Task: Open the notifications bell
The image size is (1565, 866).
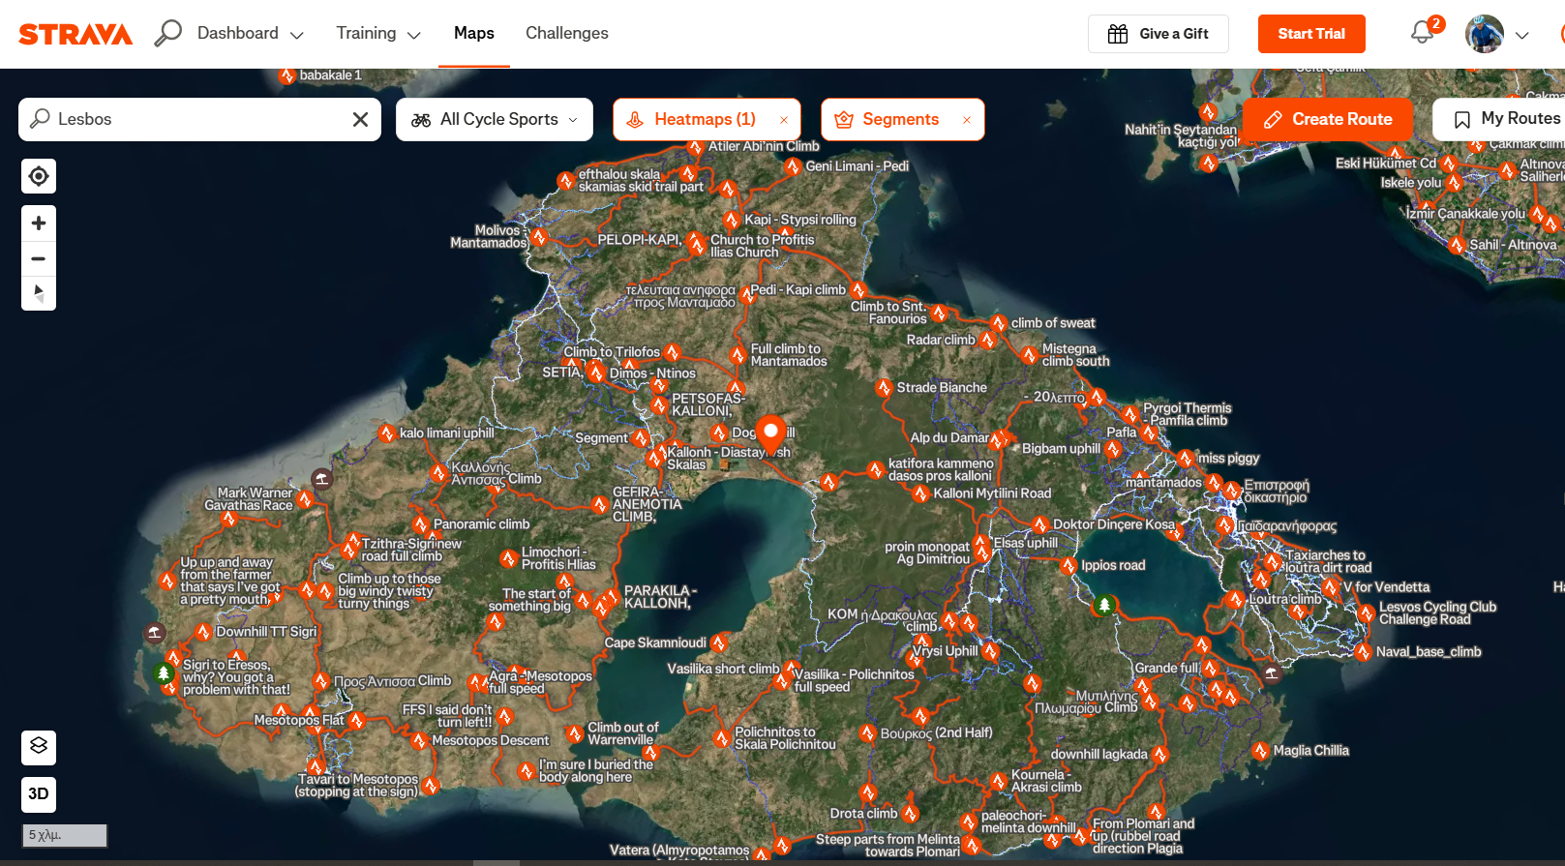Action: click(1422, 33)
